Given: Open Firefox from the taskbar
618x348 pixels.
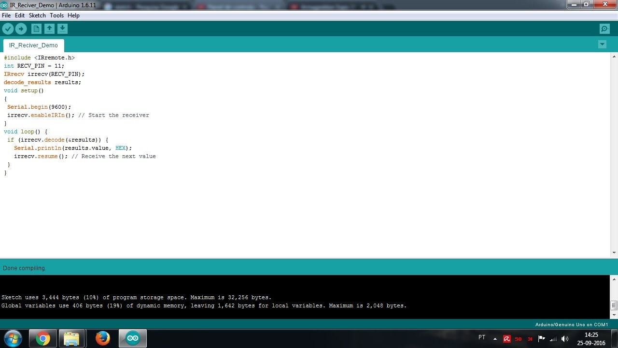Looking at the screenshot, I should (x=102, y=338).
